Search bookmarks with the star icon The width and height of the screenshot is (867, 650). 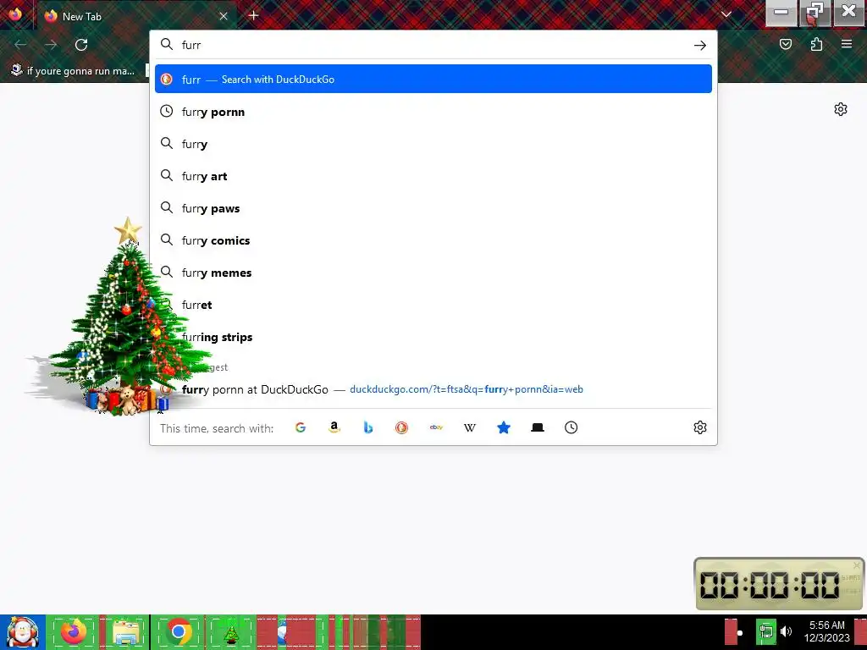tap(503, 427)
